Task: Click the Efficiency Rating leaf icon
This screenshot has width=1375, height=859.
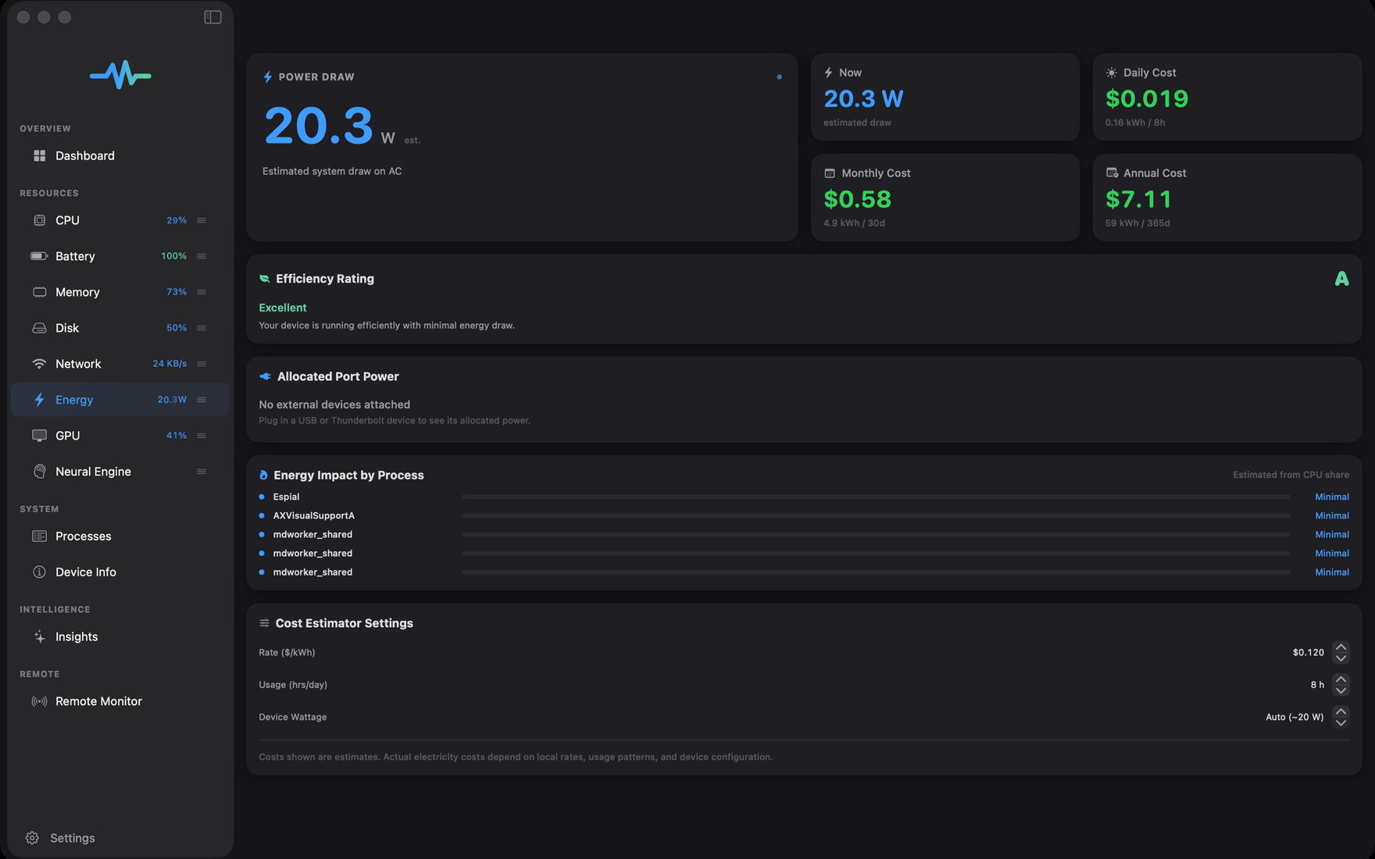Action: click(264, 279)
